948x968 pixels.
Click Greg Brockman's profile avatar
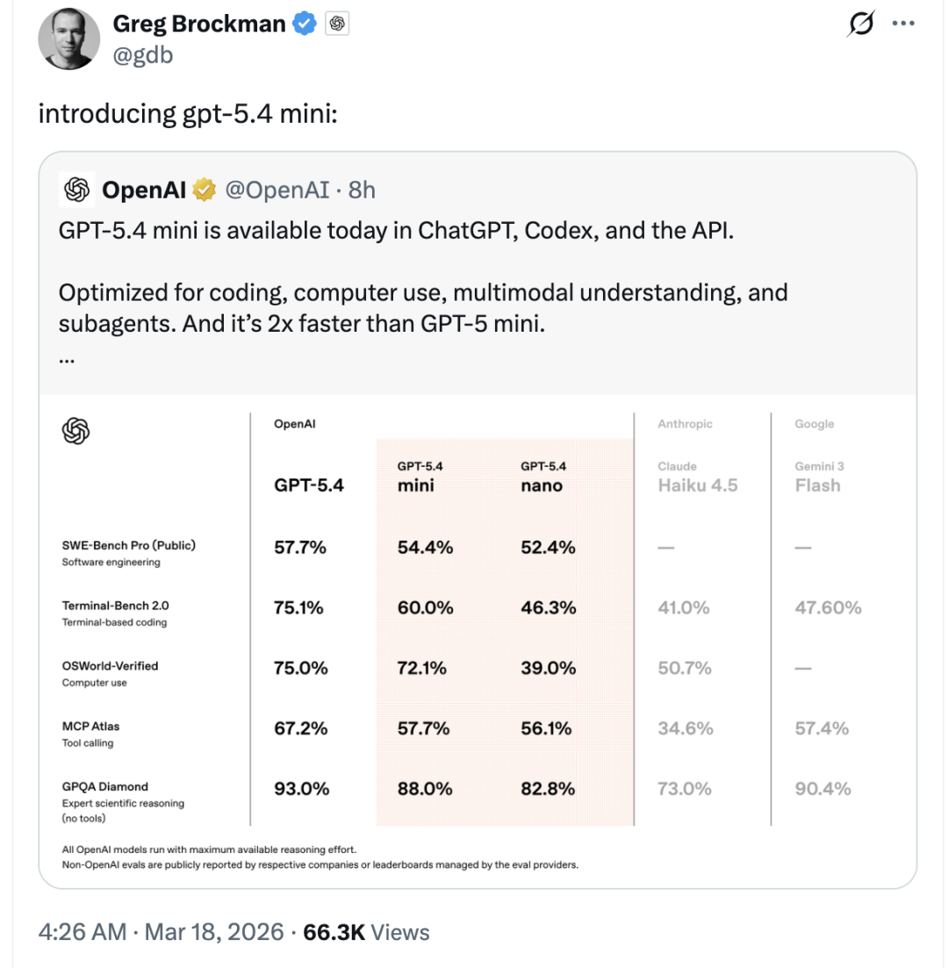(68, 41)
